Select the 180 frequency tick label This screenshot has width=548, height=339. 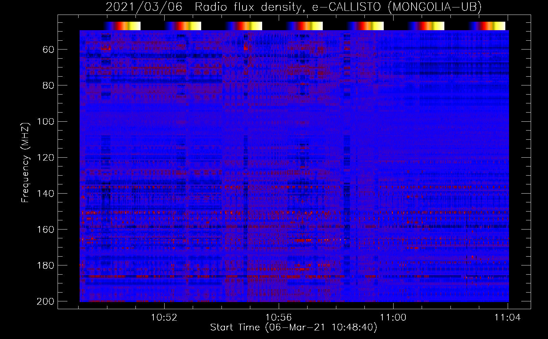(45, 265)
